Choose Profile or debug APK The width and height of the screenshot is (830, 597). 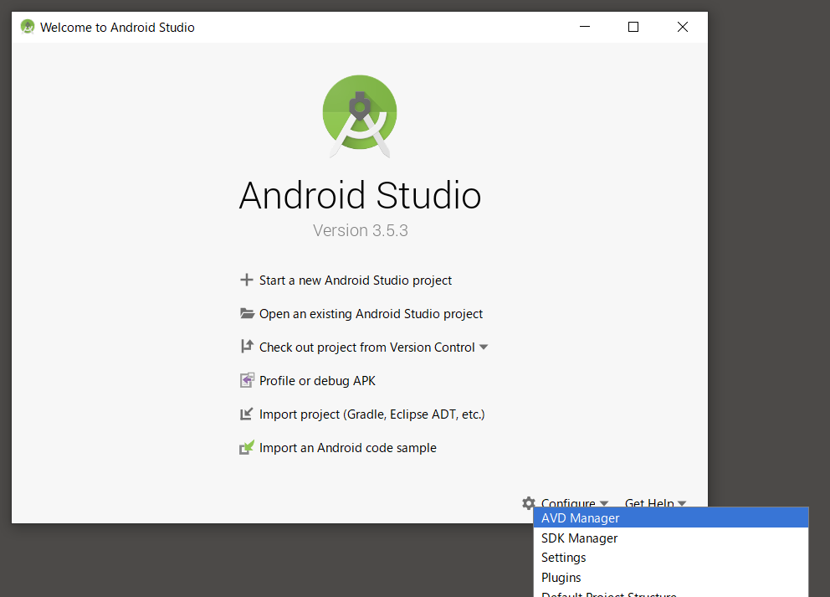coord(317,381)
